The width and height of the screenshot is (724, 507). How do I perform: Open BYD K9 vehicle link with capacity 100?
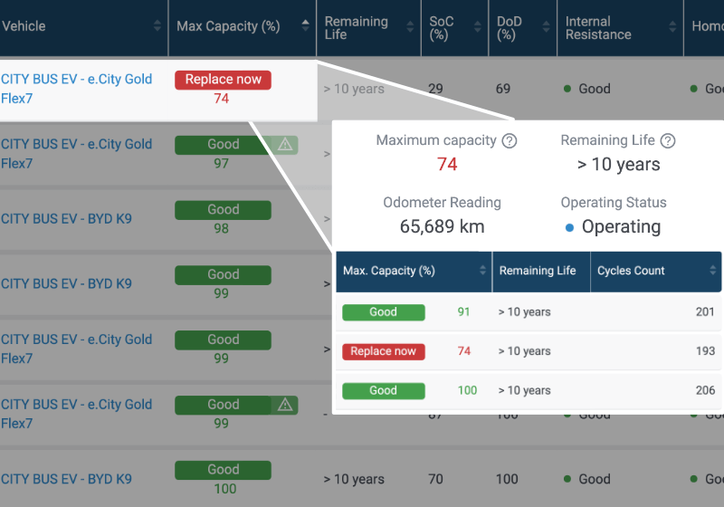(66, 479)
